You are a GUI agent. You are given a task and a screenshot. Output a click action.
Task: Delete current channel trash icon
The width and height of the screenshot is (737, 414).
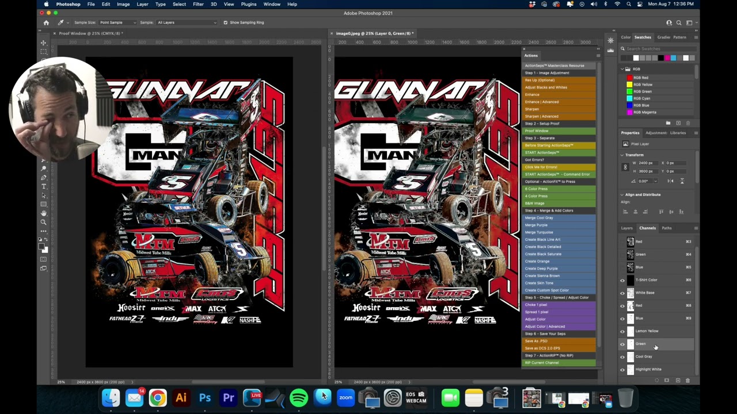(687, 380)
